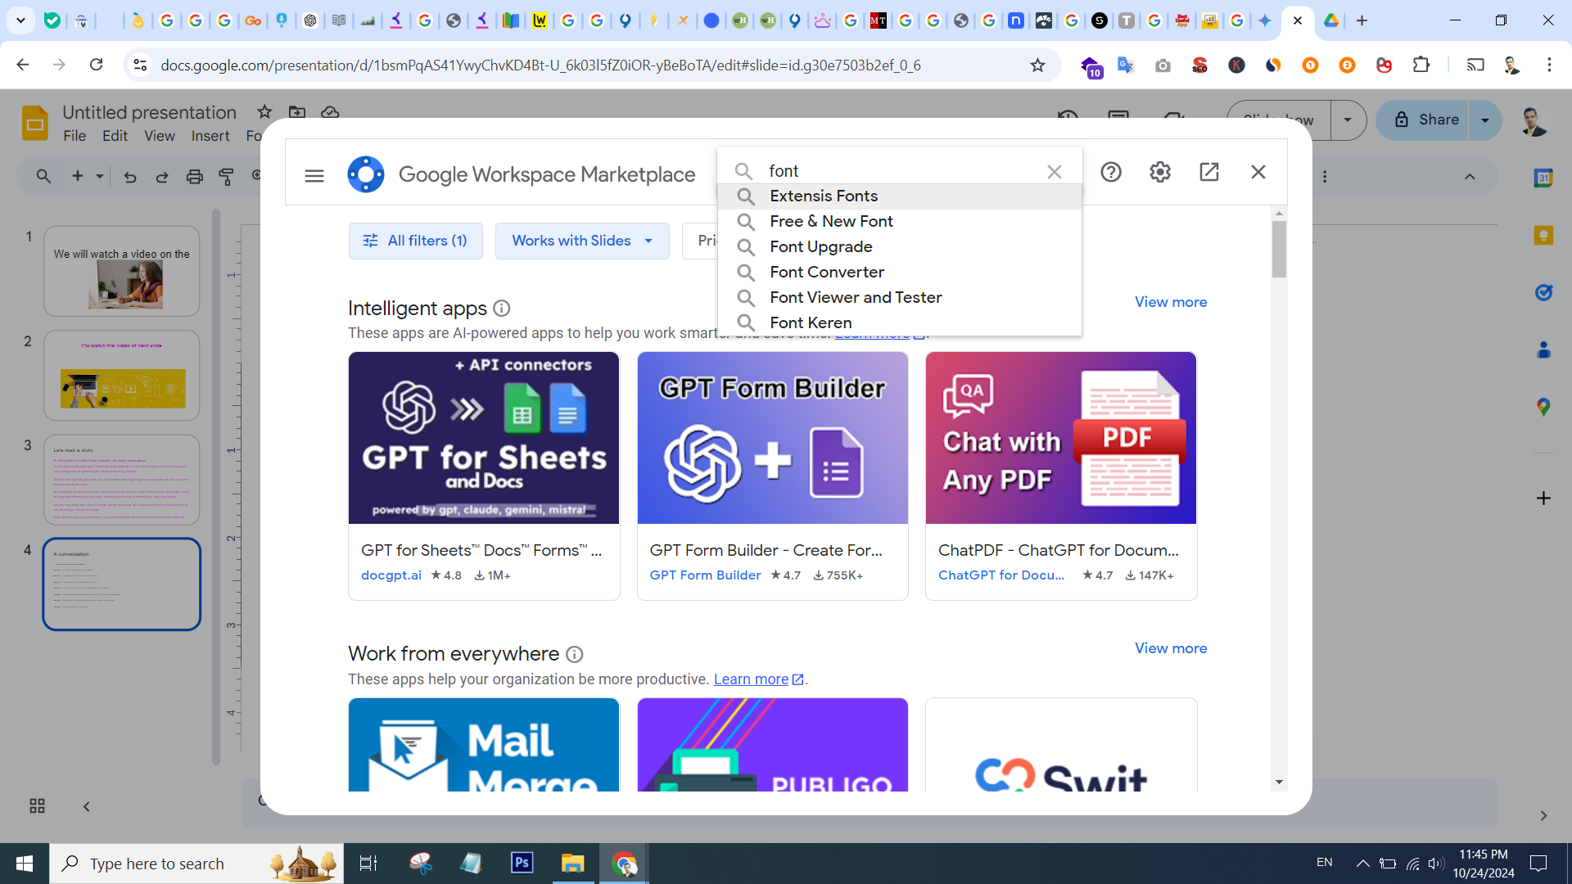This screenshot has height=884, width=1572.
Task: Go back in browser history
Action: (23, 65)
